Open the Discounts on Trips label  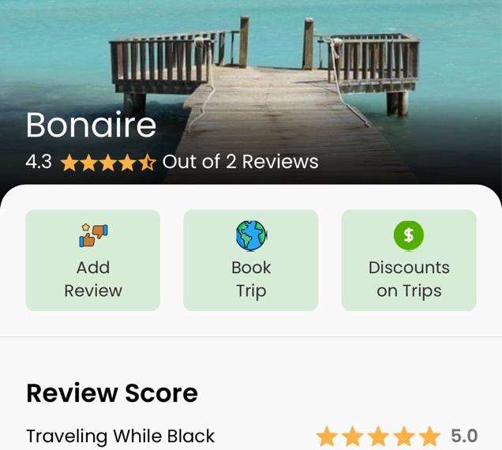(409, 279)
